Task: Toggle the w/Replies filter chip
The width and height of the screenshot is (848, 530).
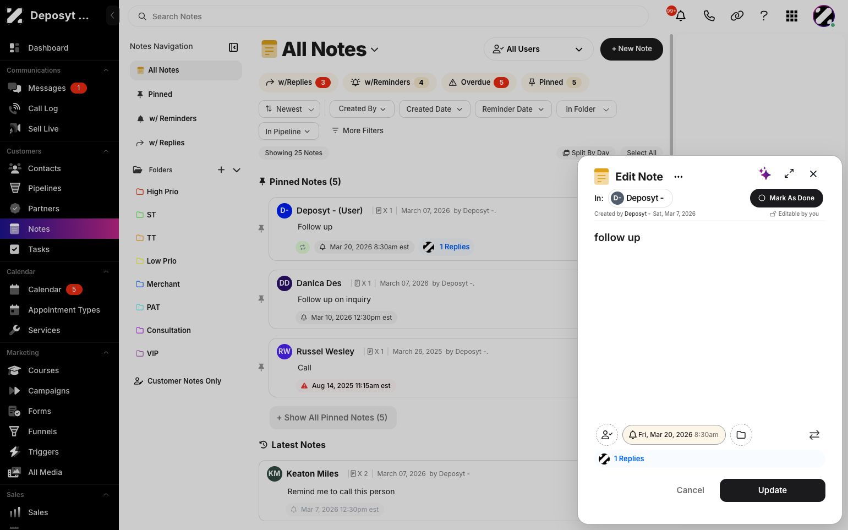Action: [298, 83]
